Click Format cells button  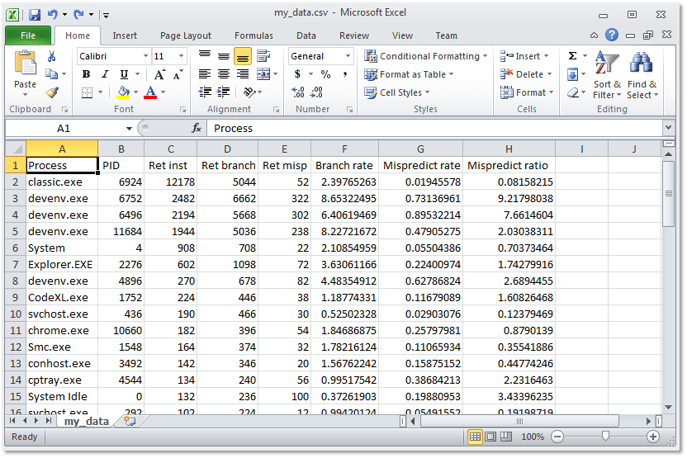528,92
